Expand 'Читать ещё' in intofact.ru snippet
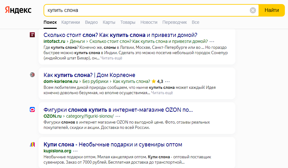 pos(111,58)
